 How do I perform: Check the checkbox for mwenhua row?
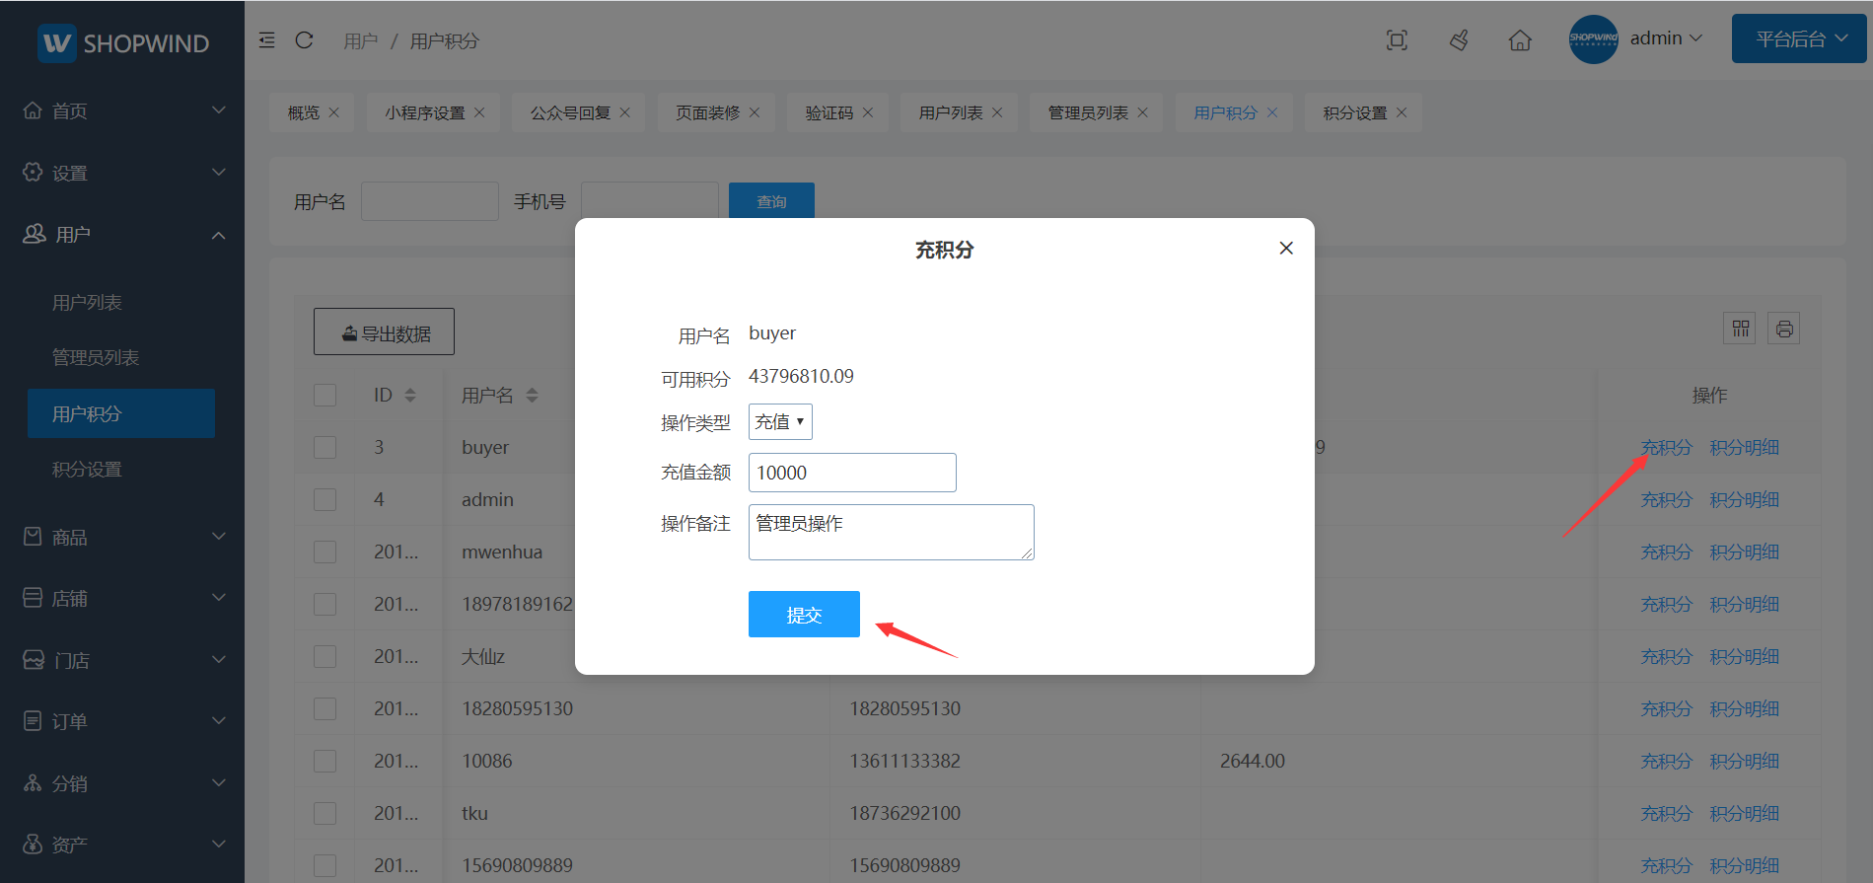pyautogui.click(x=324, y=552)
